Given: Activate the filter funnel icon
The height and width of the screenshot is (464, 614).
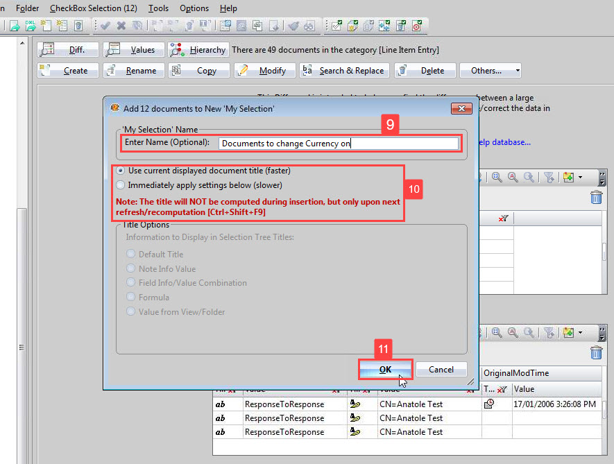Looking at the screenshot, I should (549, 177).
